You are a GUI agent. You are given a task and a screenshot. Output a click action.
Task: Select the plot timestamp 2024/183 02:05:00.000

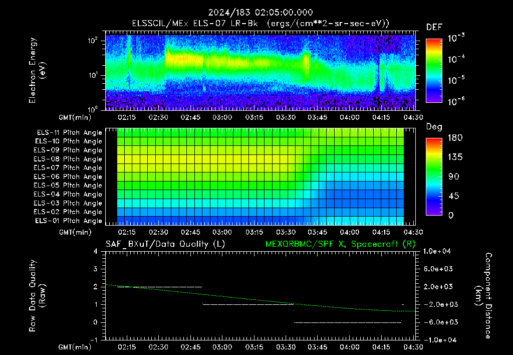(261, 13)
